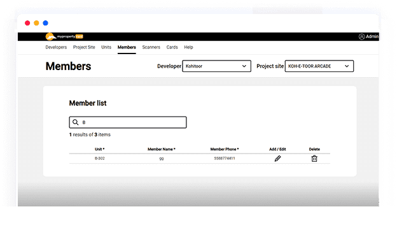Sort by Member Name column header

click(x=162, y=149)
